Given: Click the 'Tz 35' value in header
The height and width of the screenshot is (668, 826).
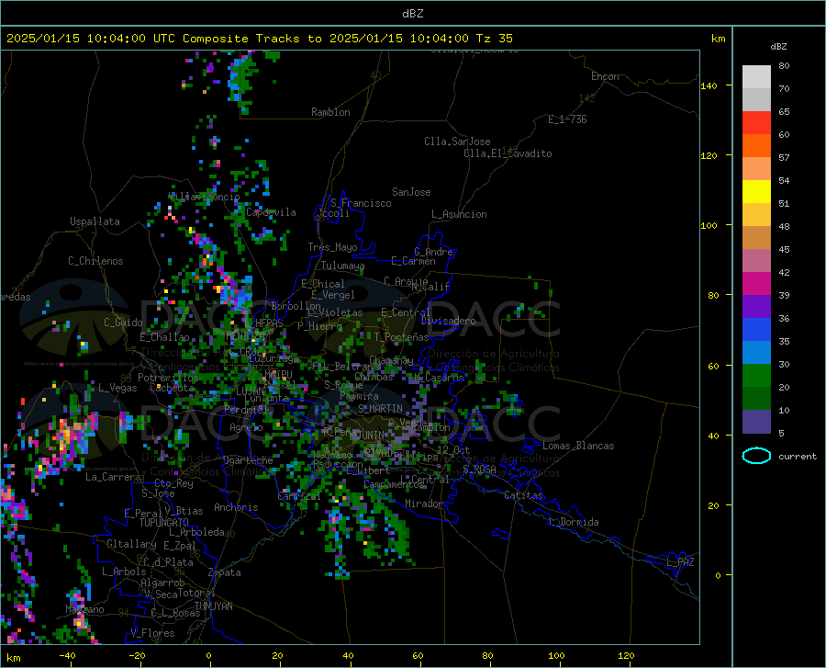Looking at the screenshot, I should tap(495, 39).
